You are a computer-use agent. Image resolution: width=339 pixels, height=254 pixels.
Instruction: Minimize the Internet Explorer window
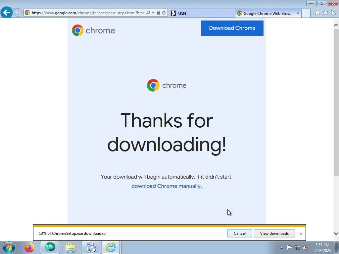click(x=311, y=3)
